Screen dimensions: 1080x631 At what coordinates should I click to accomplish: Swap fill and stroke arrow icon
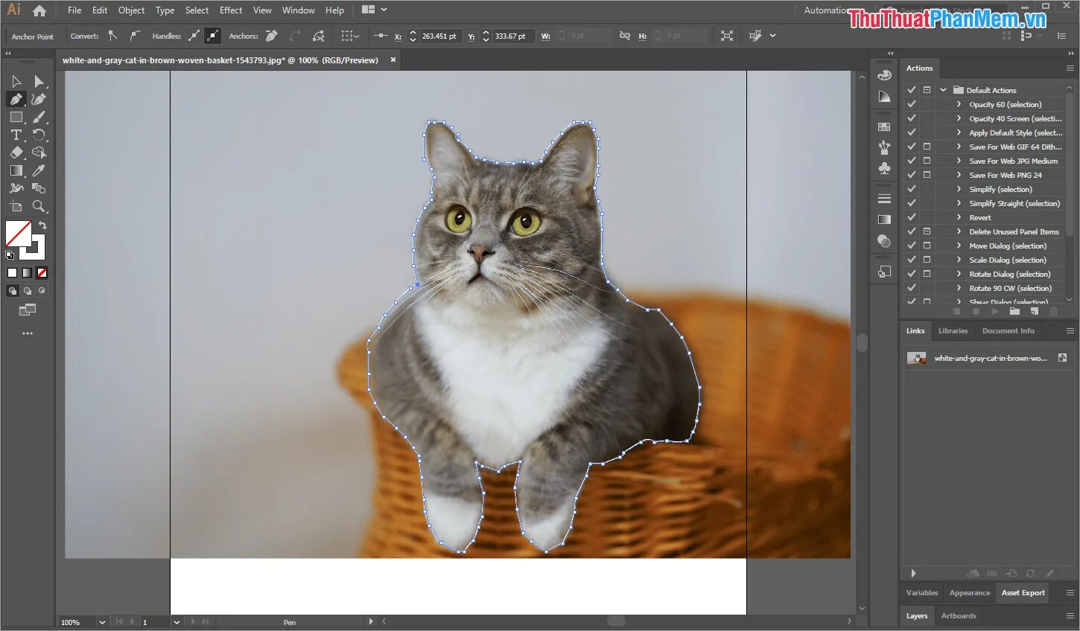click(42, 225)
